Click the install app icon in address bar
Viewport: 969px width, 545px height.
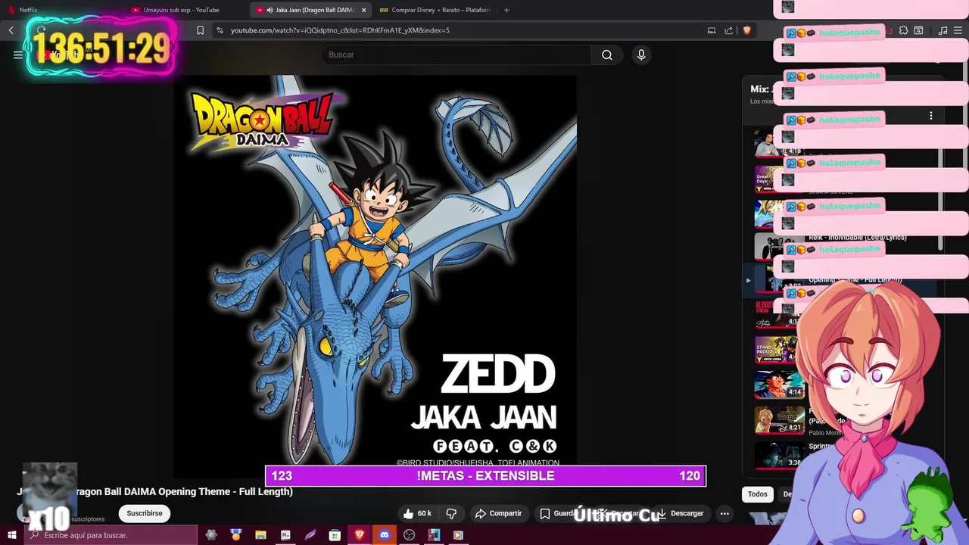click(x=712, y=30)
